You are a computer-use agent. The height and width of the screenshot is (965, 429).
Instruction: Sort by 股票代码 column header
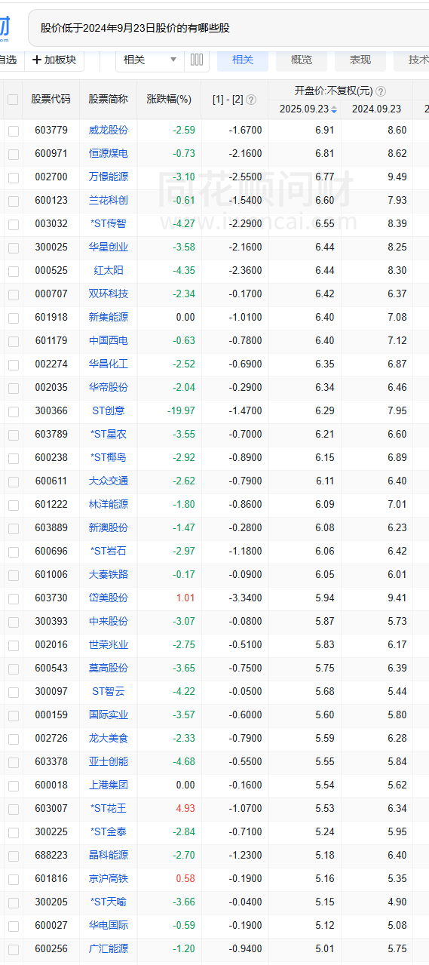coord(51,100)
